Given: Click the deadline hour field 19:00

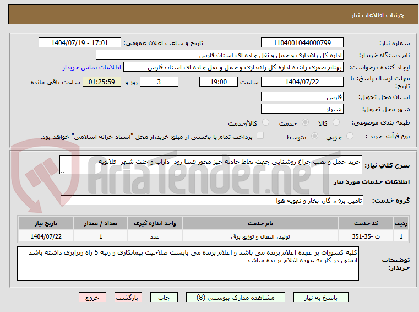Looking at the screenshot, I should pos(219,82).
